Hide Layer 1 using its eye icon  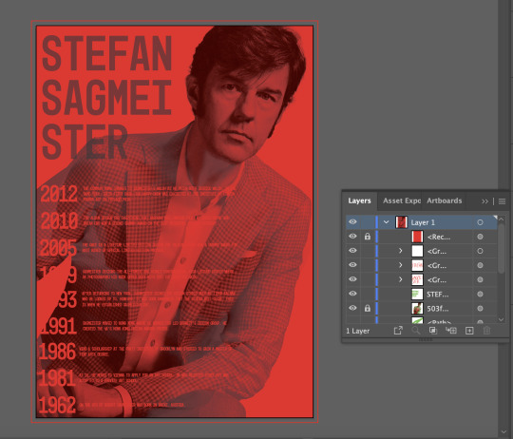(x=352, y=221)
